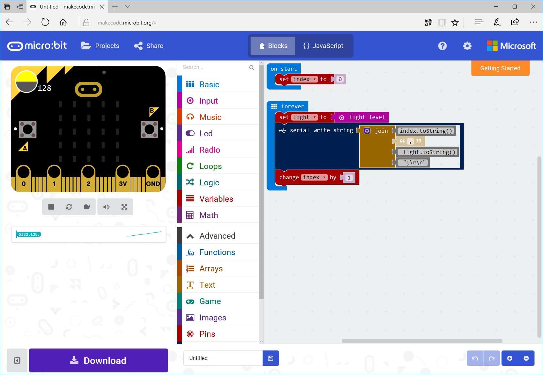Screen dimensions: 543x375
Task: Adjust the light level slider on the simulator
Action: [x=26, y=81]
